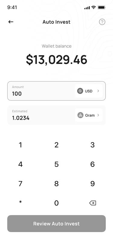This screenshot has width=113, height=246.
Task: Open the Gram asset selector
Action: [89, 115]
